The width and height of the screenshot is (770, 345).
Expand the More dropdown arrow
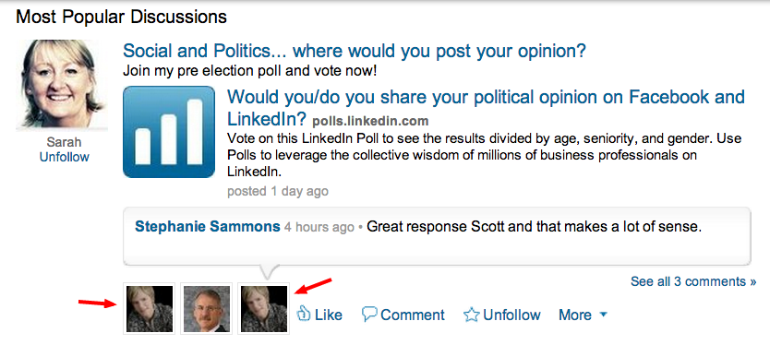pos(604,315)
